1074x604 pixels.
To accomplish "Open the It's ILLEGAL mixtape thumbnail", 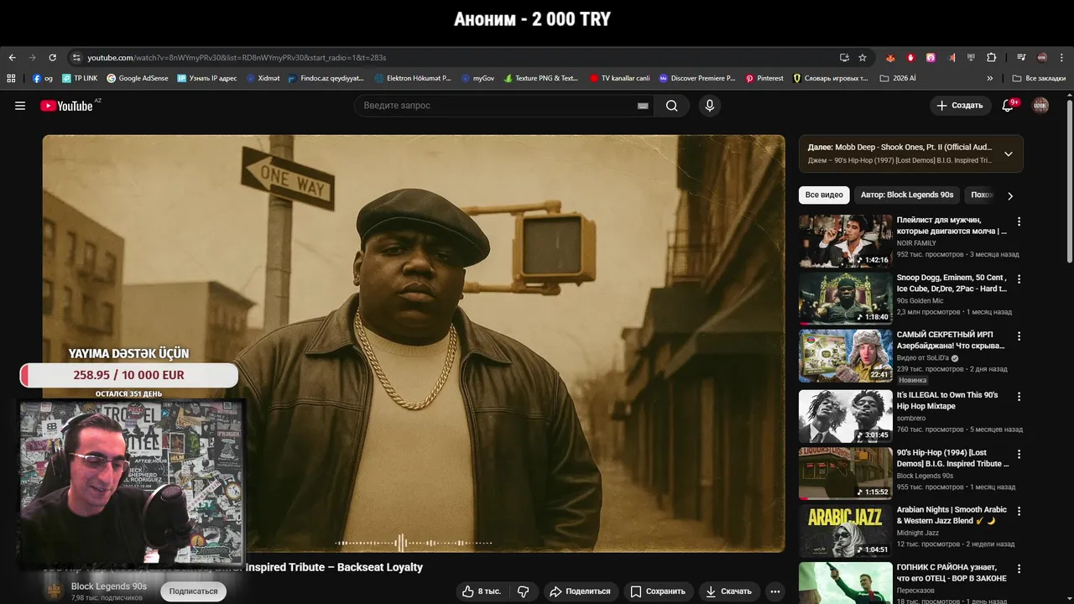I will click(x=846, y=415).
